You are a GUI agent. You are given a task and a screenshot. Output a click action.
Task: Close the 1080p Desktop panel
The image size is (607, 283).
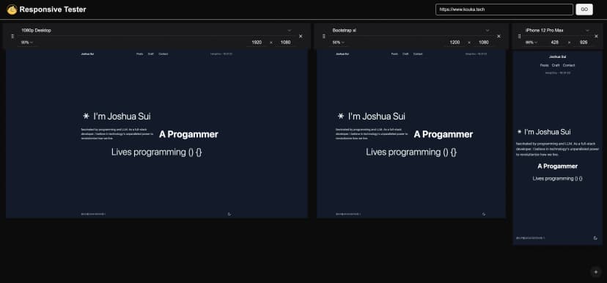301,37
